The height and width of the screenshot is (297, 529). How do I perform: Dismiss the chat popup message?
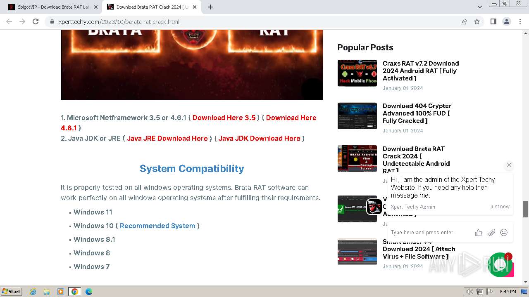509,165
